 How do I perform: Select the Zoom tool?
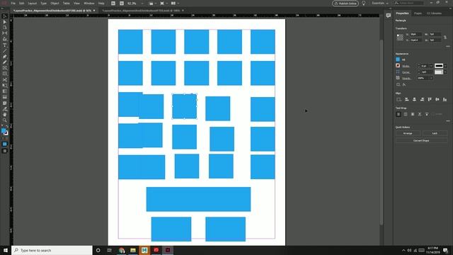5,120
